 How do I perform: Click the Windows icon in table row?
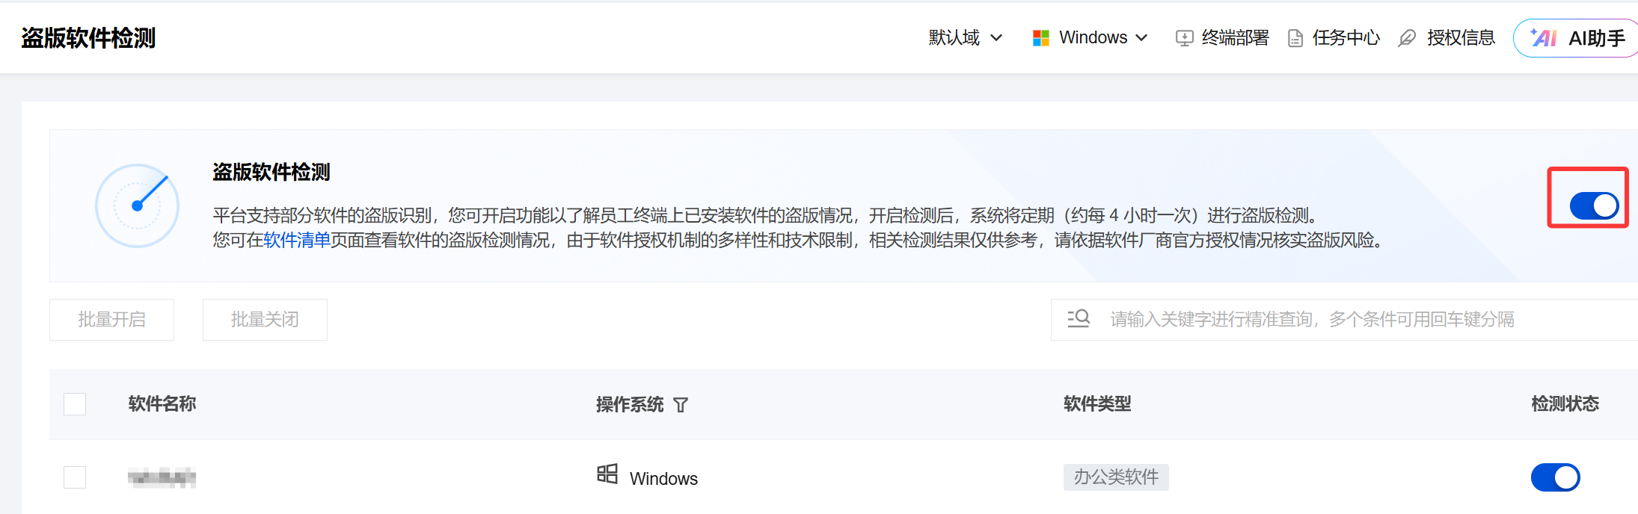607,474
